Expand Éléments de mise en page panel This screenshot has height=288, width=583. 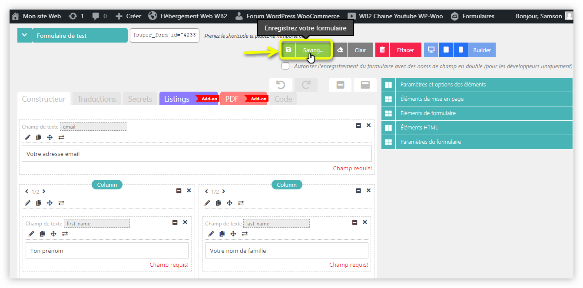(477, 99)
